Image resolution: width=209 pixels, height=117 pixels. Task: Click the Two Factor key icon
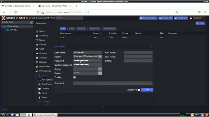pos(40,84)
